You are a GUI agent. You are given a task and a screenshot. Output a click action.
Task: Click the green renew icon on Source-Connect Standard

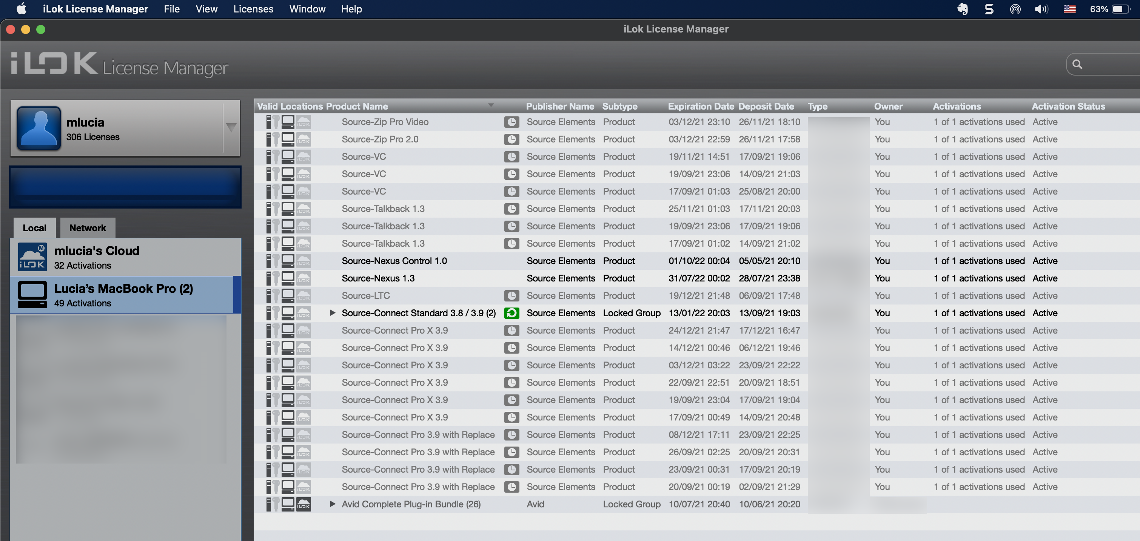point(511,313)
